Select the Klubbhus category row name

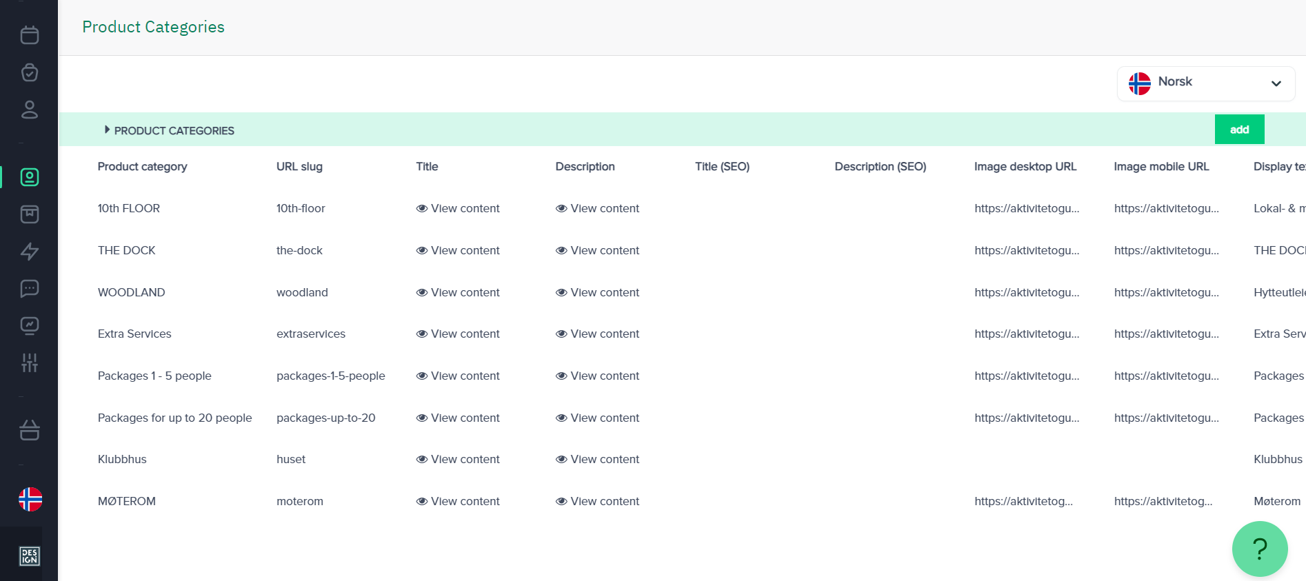(122, 459)
